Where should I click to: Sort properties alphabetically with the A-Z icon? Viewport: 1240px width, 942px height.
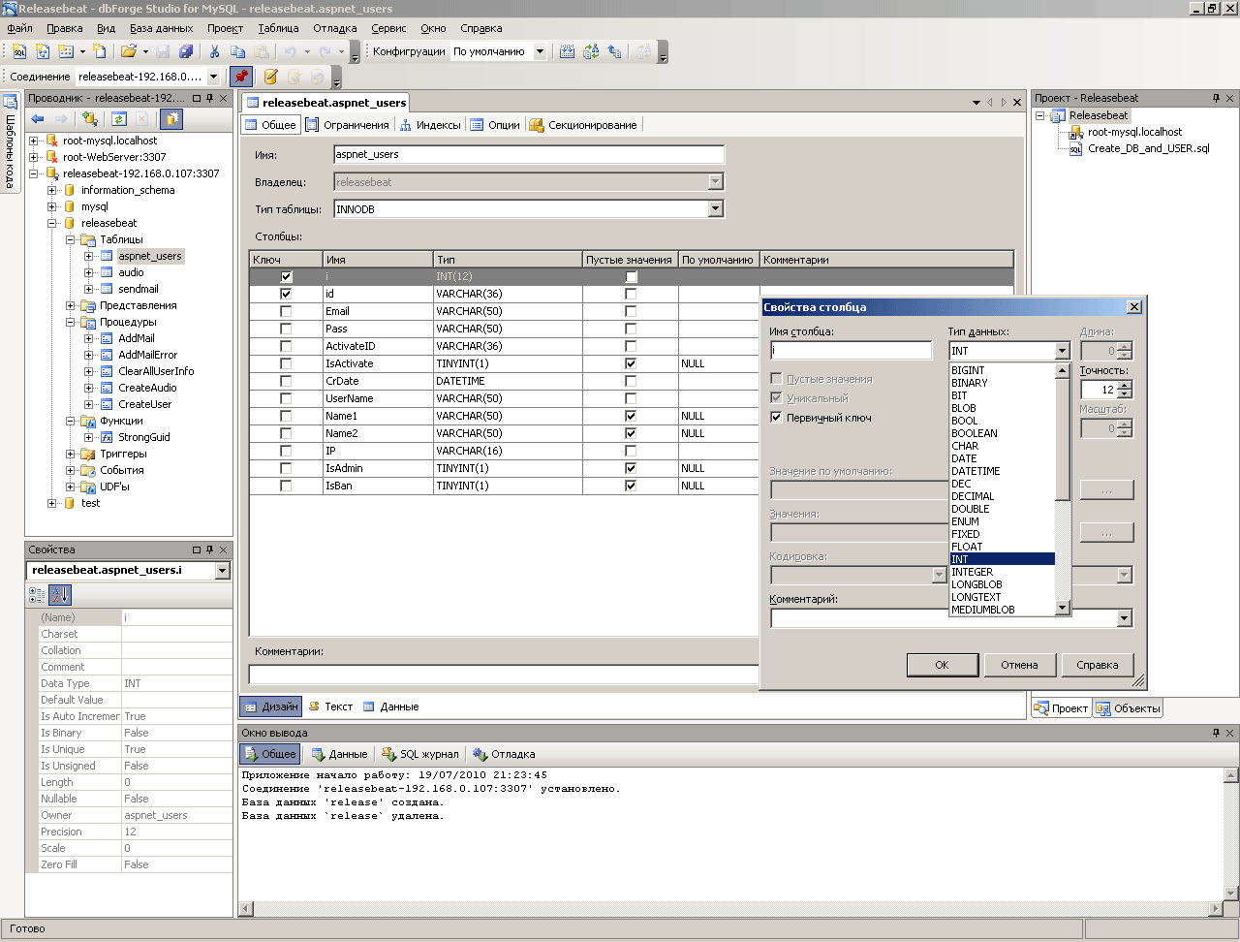click(60, 595)
